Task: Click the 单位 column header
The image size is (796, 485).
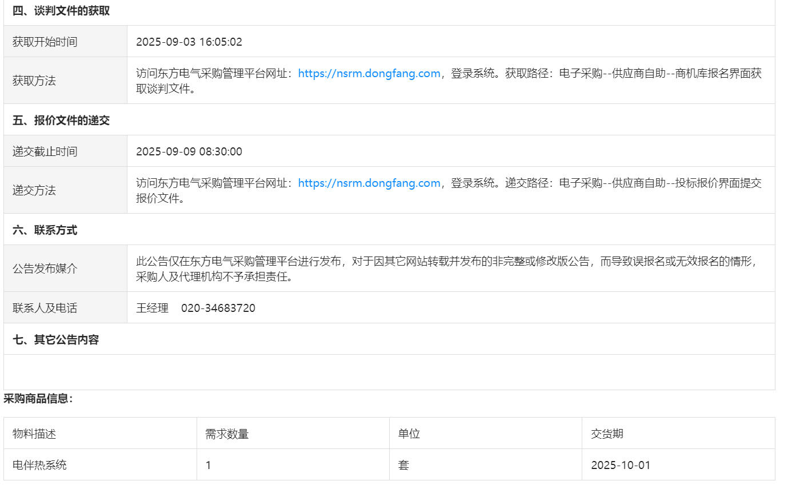Action: [409, 434]
